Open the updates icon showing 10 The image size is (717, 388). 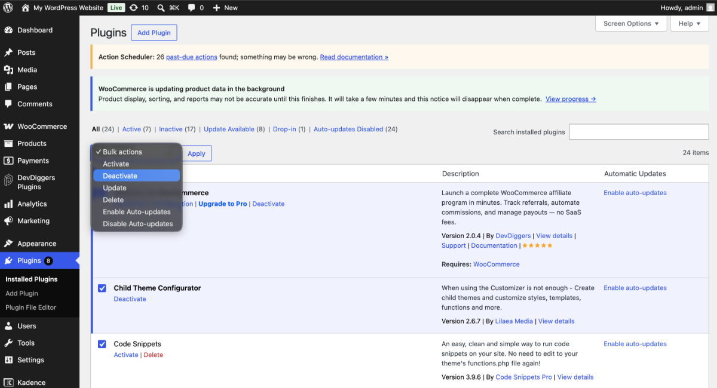pyautogui.click(x=133, y=8)
